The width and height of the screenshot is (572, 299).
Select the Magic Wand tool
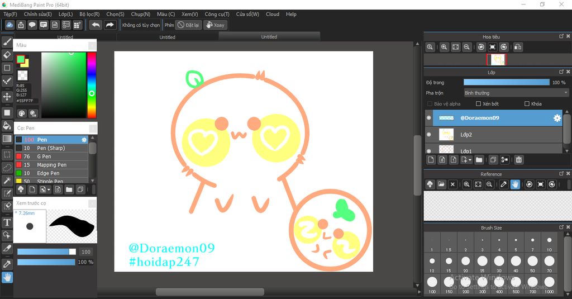point(7,181)
